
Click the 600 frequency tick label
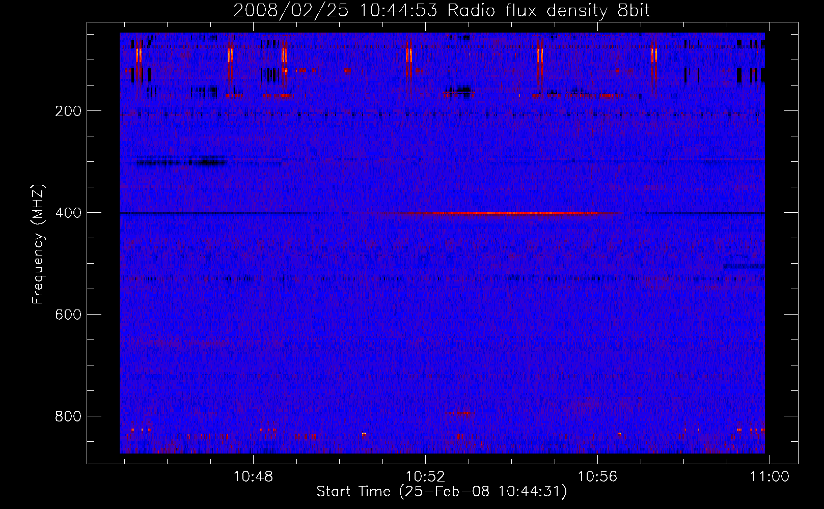tap(68, 315)
